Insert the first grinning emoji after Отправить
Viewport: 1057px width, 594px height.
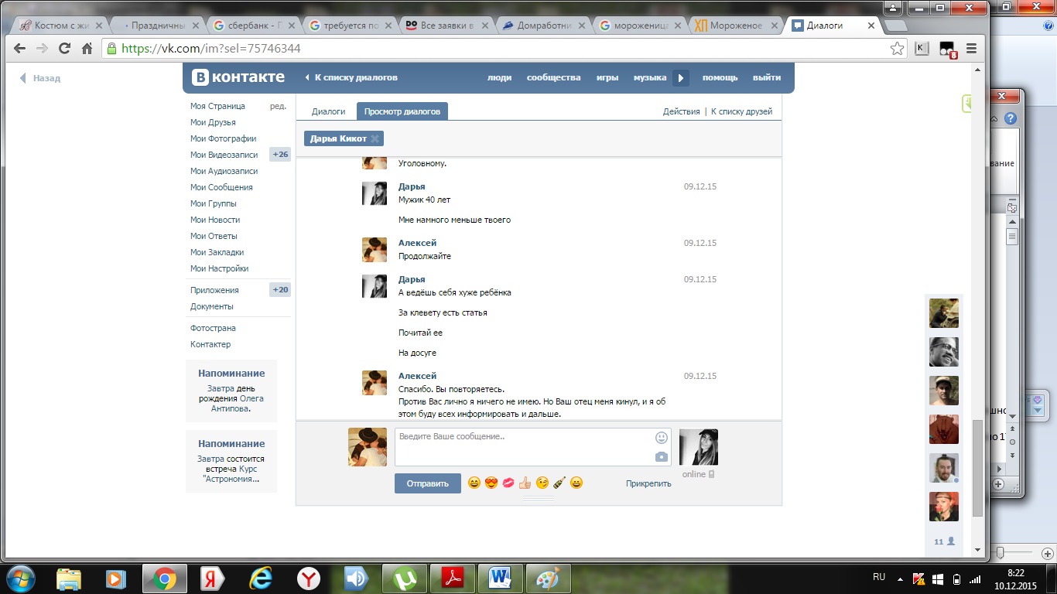pyautogui.click(x=474, y=483)
